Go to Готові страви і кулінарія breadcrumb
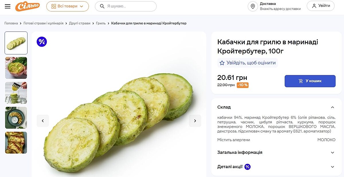Screen dimensions: 344x177 [43, 23]
